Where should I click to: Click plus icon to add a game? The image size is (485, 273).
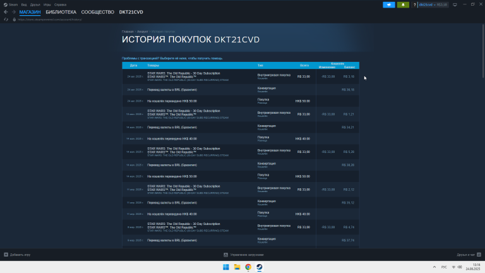[6, 255]
